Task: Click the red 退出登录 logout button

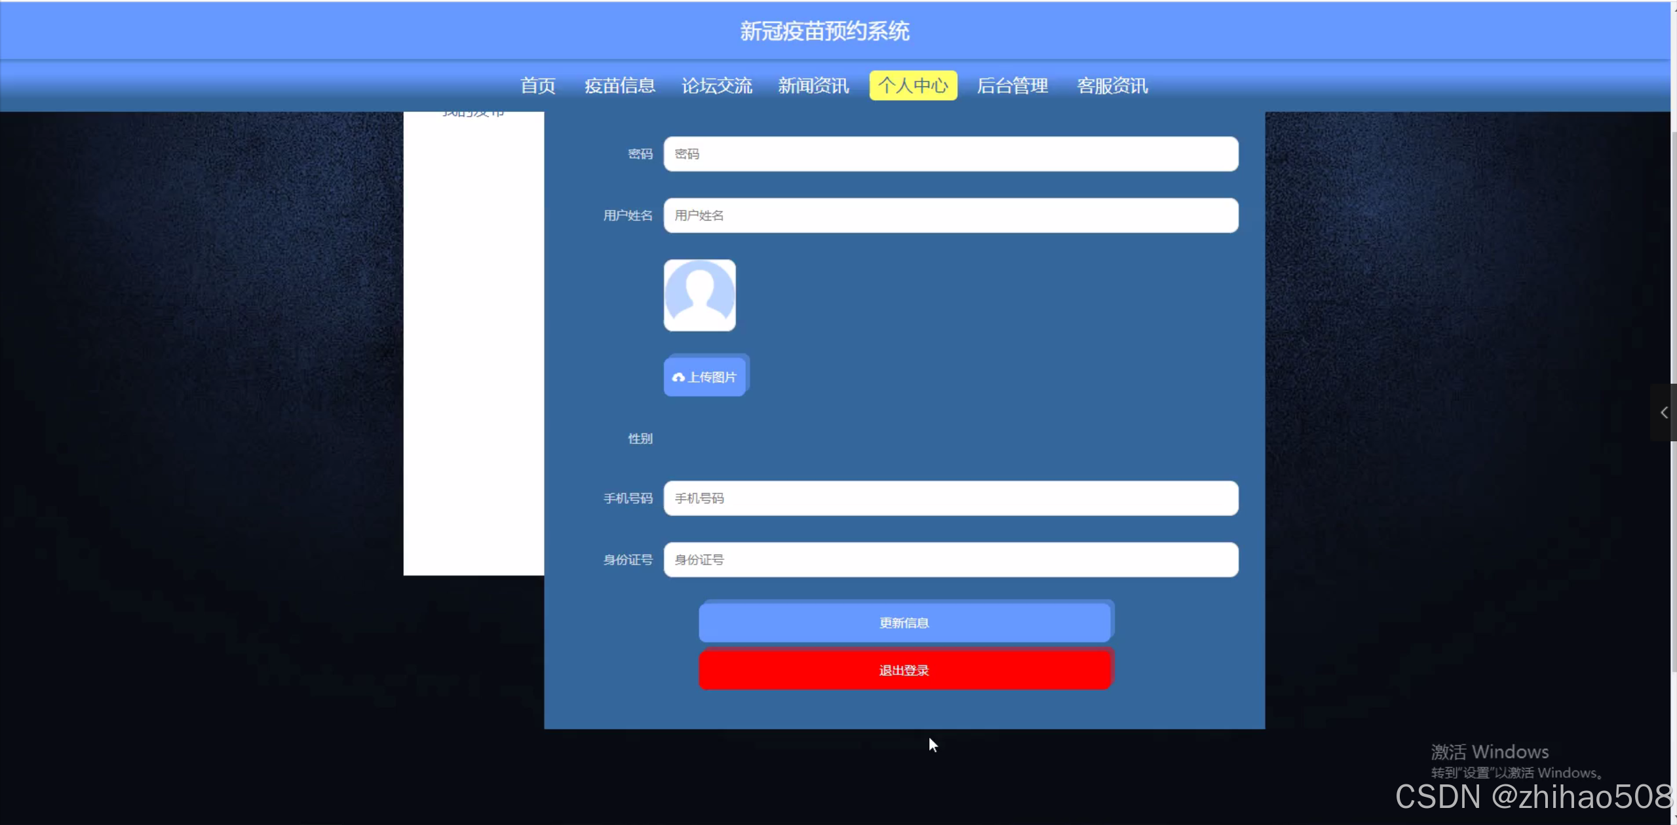Action: [904, 670]
